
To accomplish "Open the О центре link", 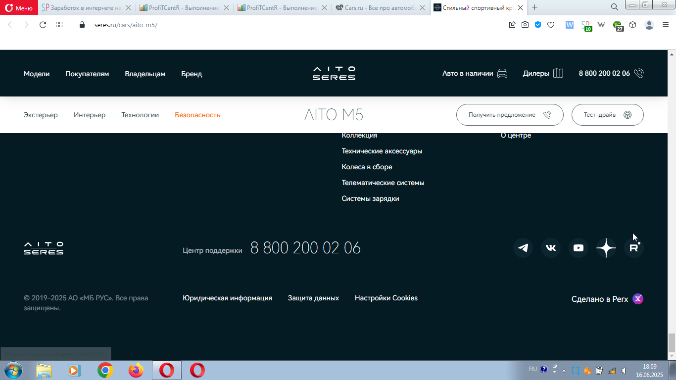I will pyautogui.click(x=516, y=135).
